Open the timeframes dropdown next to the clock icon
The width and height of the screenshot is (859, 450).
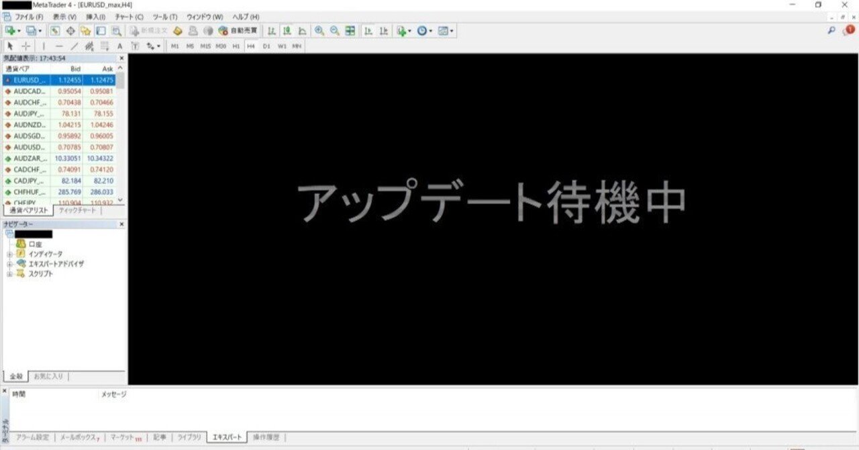tap(431, 31)
